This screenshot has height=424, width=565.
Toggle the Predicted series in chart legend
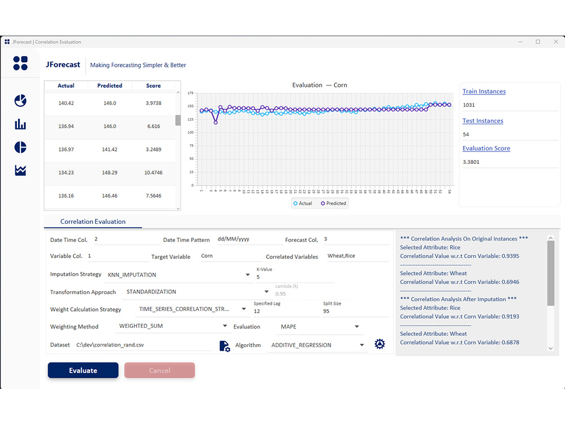pyautogui.click(x=333, y=204)
